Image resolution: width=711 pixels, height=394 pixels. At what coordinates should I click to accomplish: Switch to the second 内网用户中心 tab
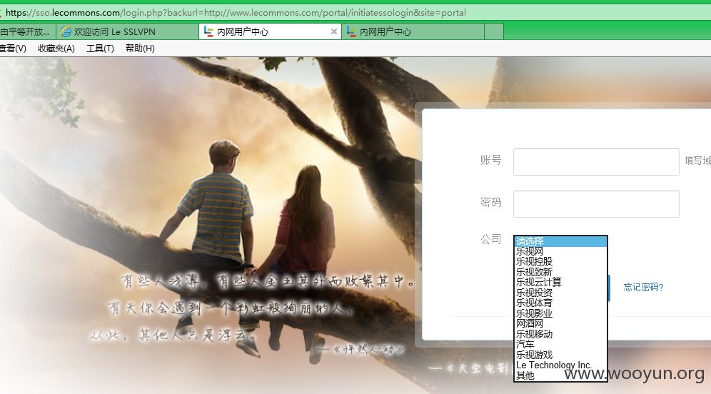click(x=413, y=31)
